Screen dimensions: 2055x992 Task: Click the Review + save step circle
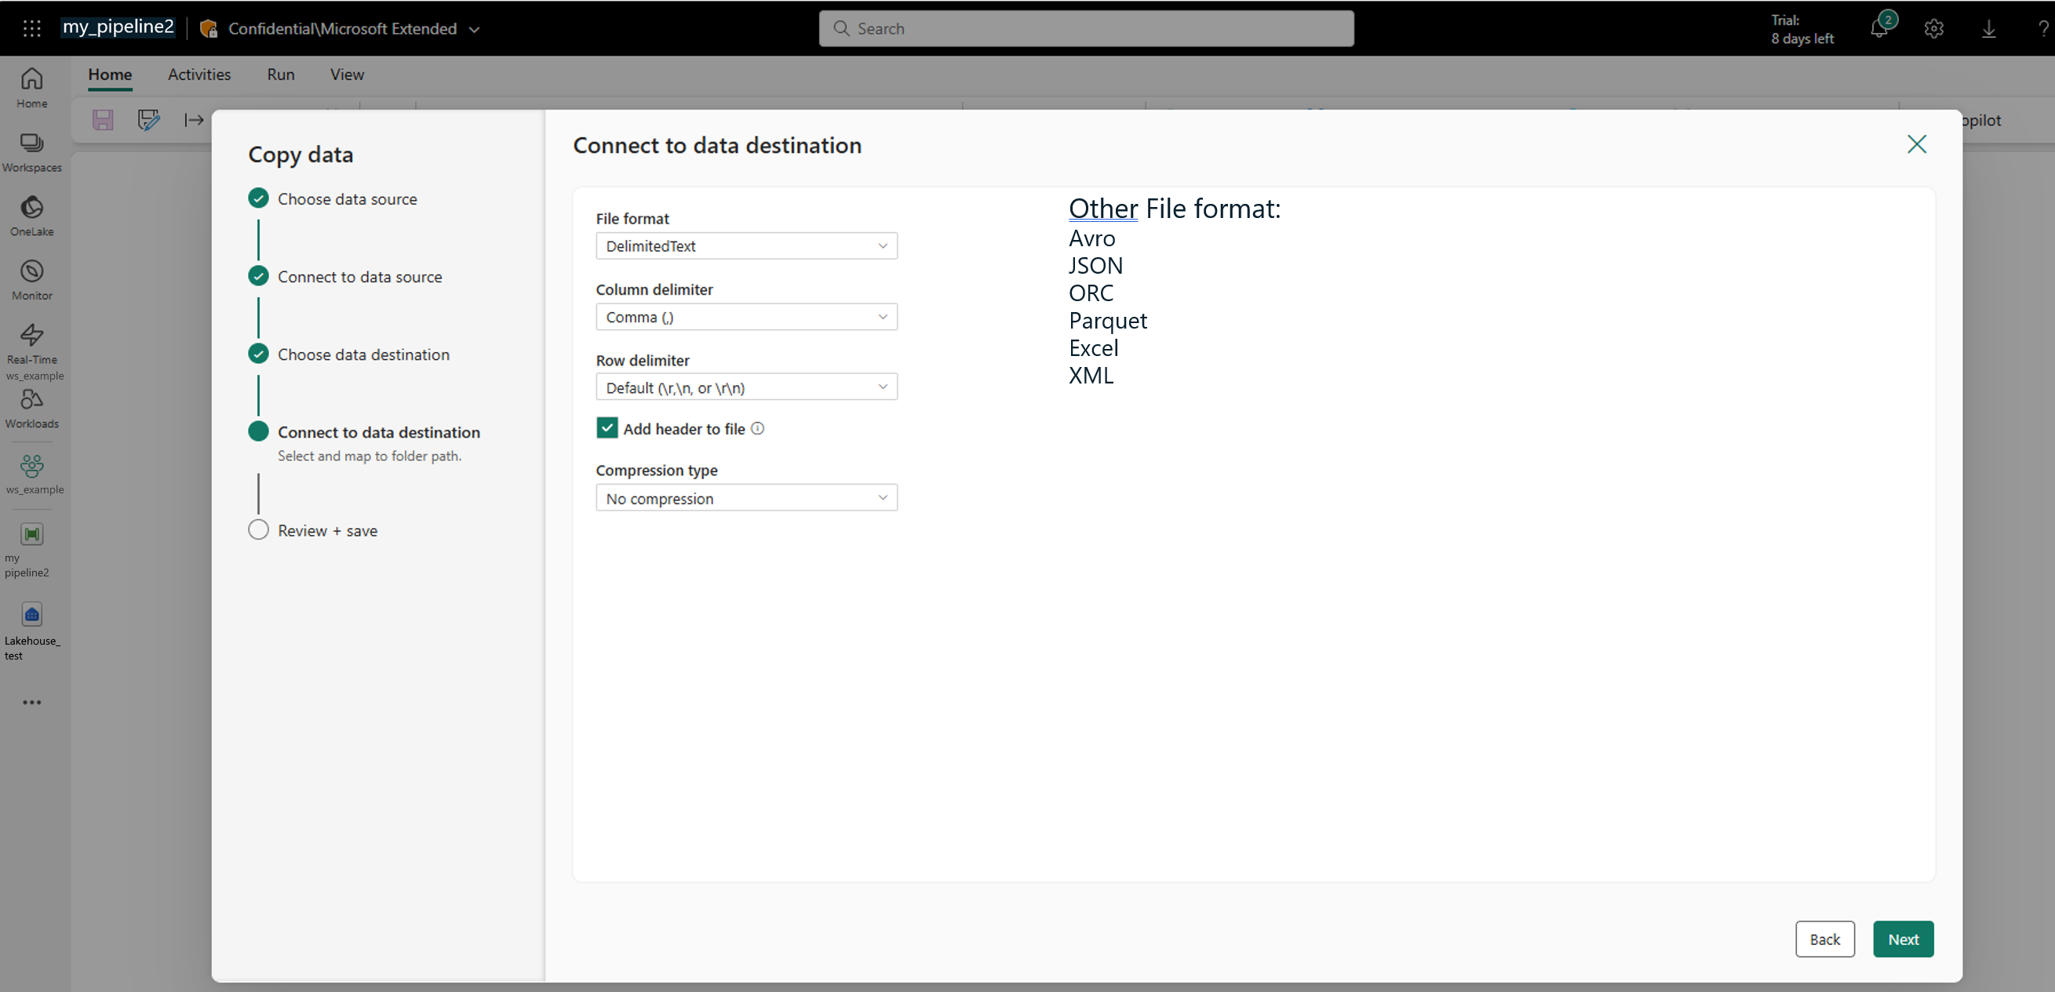pyautogui.click(x=258, y=530)
